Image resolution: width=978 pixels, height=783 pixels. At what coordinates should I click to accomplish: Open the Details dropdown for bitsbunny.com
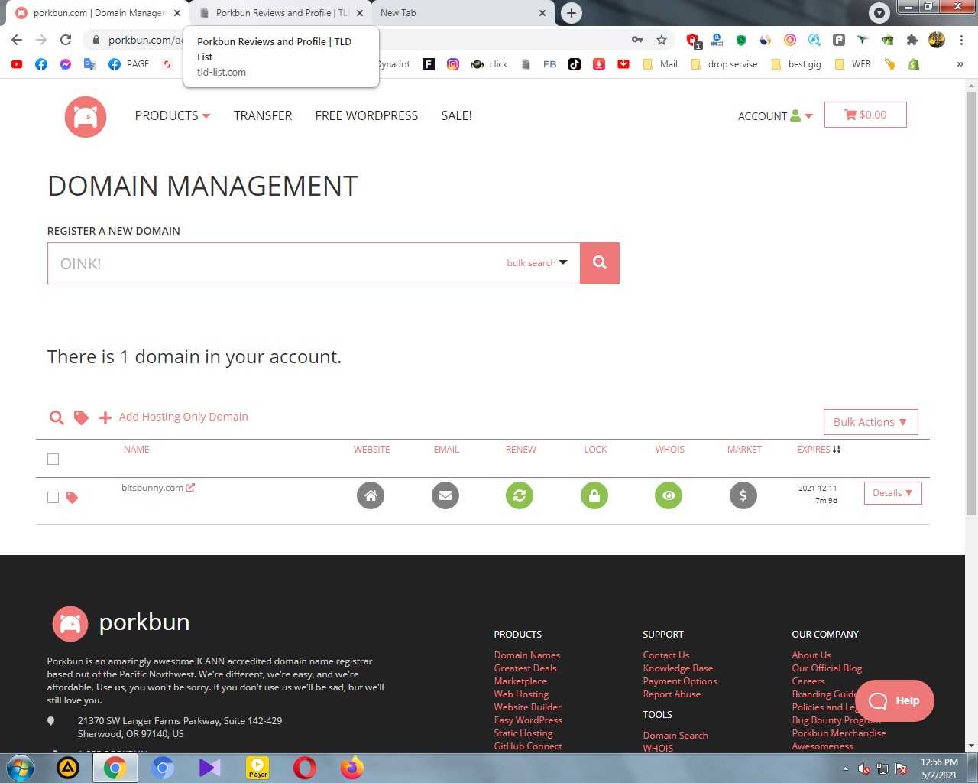pyautogui.click(x=892, y=493)
